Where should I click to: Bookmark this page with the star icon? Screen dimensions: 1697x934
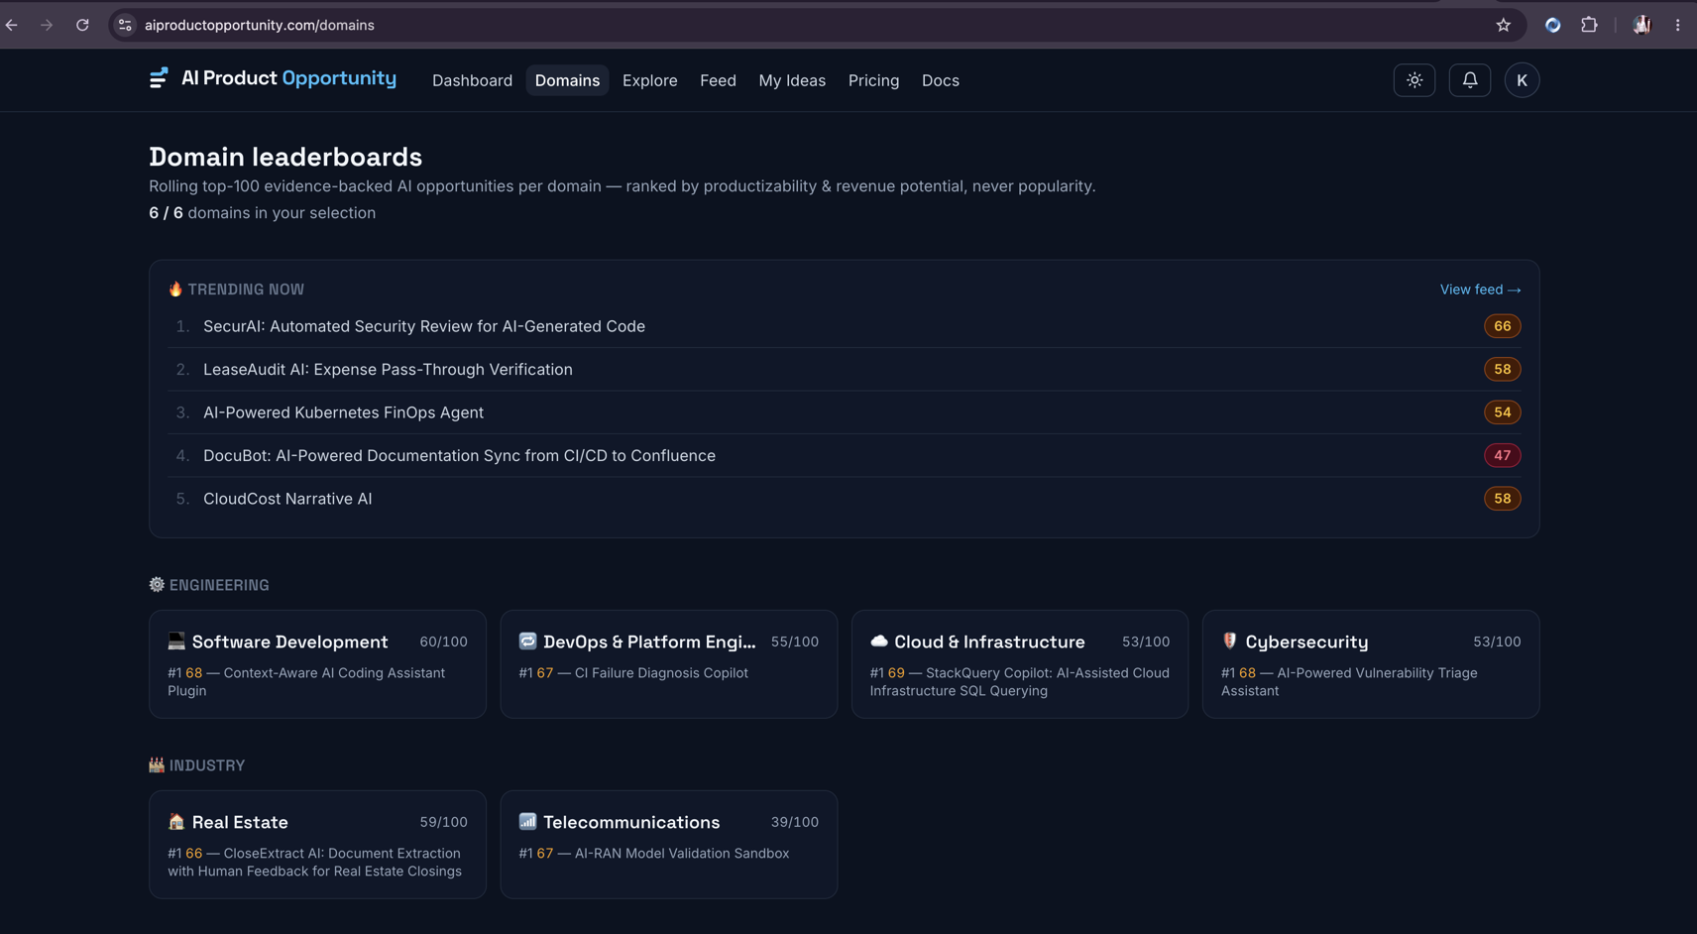click(x=1503, y=25)
